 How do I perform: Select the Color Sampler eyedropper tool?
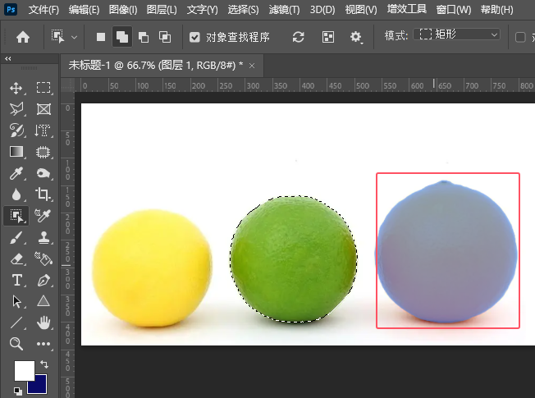43,216
